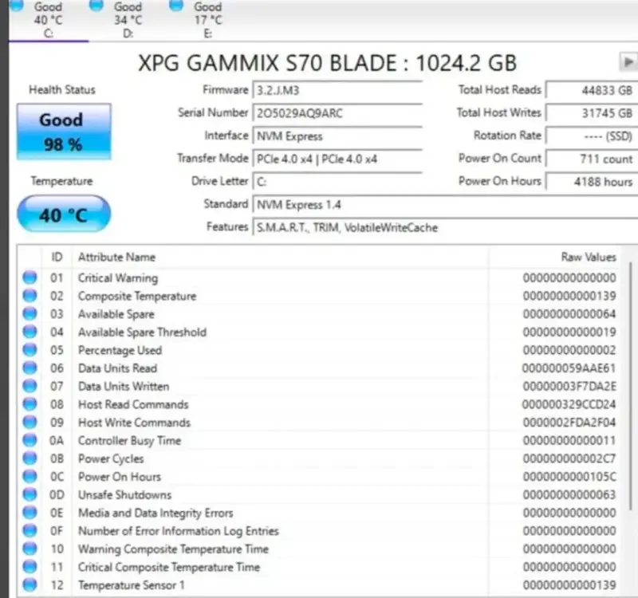Click status icon for Composite Temperature row

(30, 296)
